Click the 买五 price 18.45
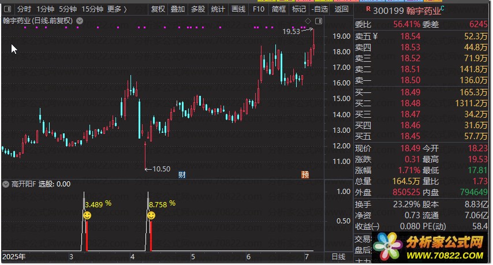493x265 pixels. [410, 136]
